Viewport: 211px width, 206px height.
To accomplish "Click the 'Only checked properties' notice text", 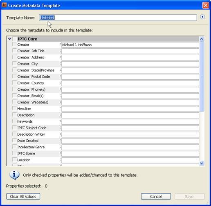I will pos(80,175).
